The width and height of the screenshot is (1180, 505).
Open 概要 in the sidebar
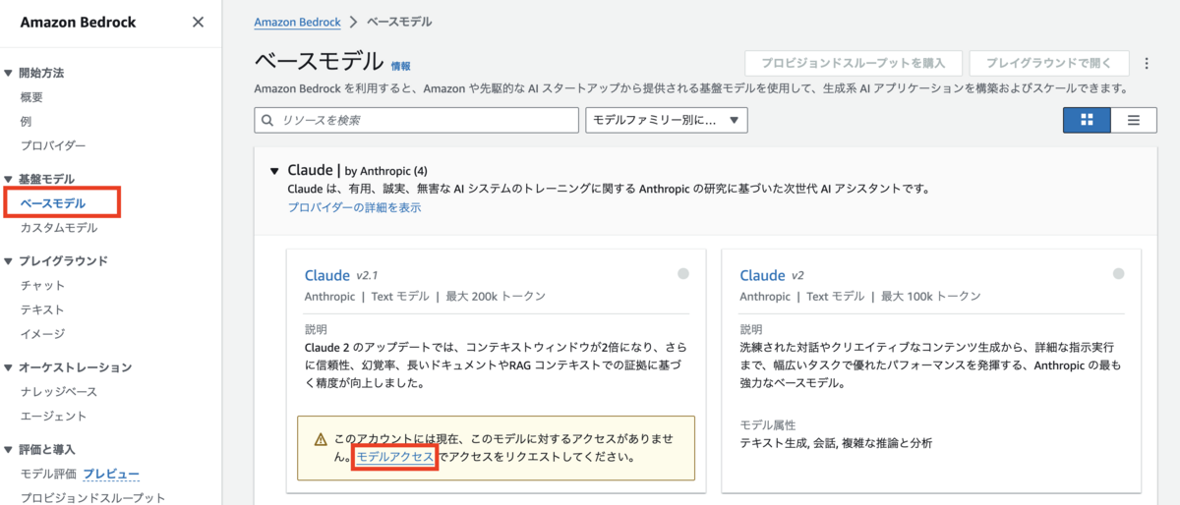point(31,97)
